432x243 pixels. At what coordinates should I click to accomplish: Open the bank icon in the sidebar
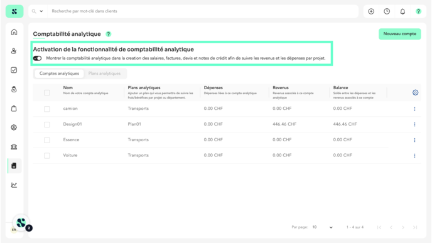tap(14, 146)
